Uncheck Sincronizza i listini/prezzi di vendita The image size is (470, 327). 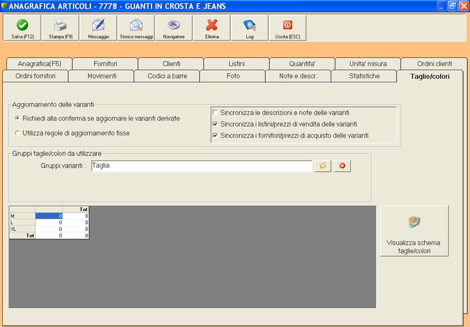pos(216,124)
